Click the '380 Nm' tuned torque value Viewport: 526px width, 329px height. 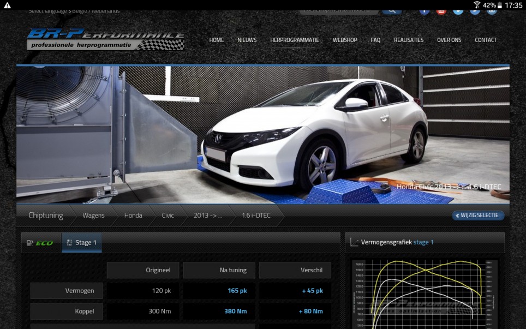click(x=236, y=311)
